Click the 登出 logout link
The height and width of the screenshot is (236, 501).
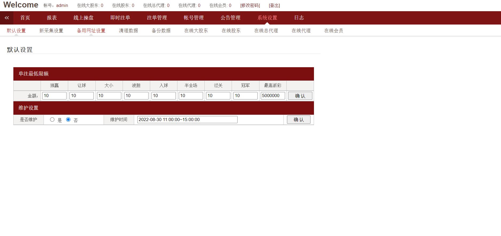click(x=274, y=5)
